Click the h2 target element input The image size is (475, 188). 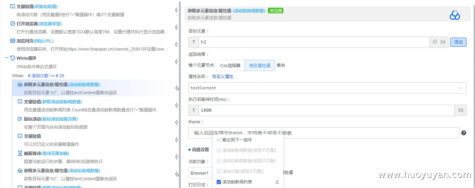click(314, 42)
